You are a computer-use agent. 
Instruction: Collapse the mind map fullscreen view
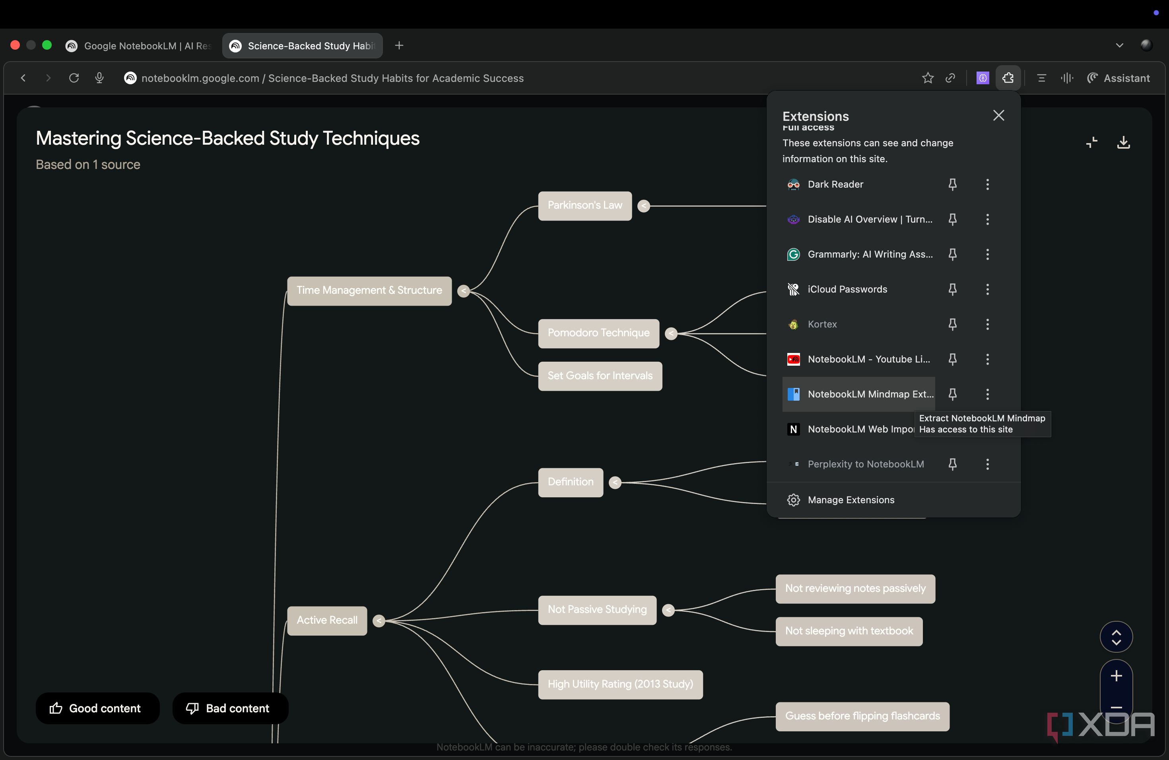[1091, 143]
